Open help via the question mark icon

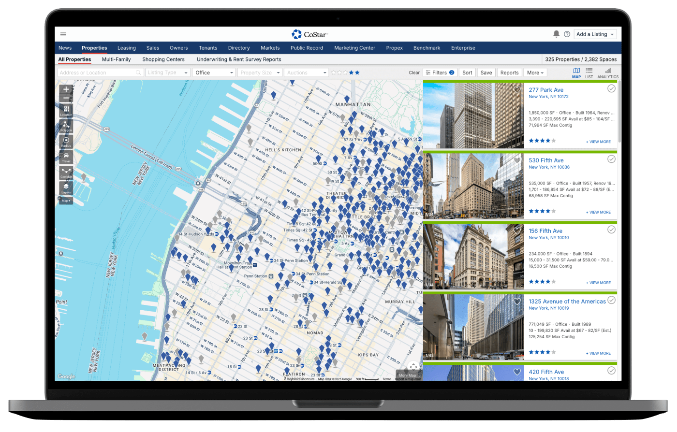tap(567, 34)
